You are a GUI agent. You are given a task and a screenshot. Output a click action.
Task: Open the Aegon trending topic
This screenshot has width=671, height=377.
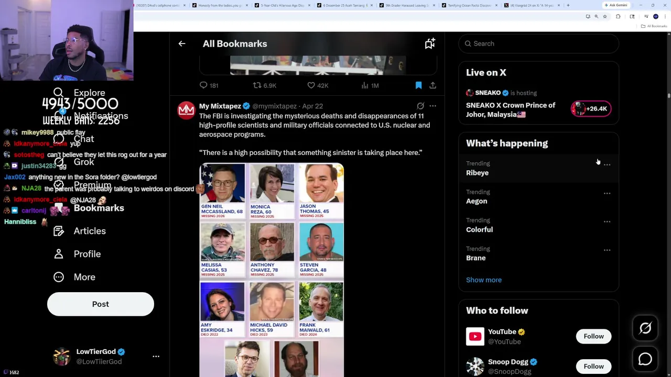(x=477, y=201)
